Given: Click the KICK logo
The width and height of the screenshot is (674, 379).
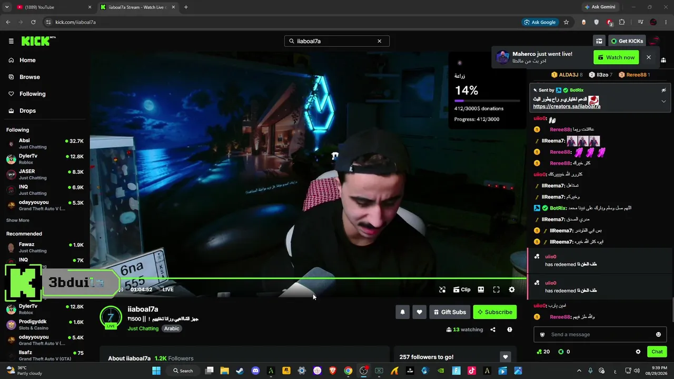Looking at the screenshot, I should (38, 41).
